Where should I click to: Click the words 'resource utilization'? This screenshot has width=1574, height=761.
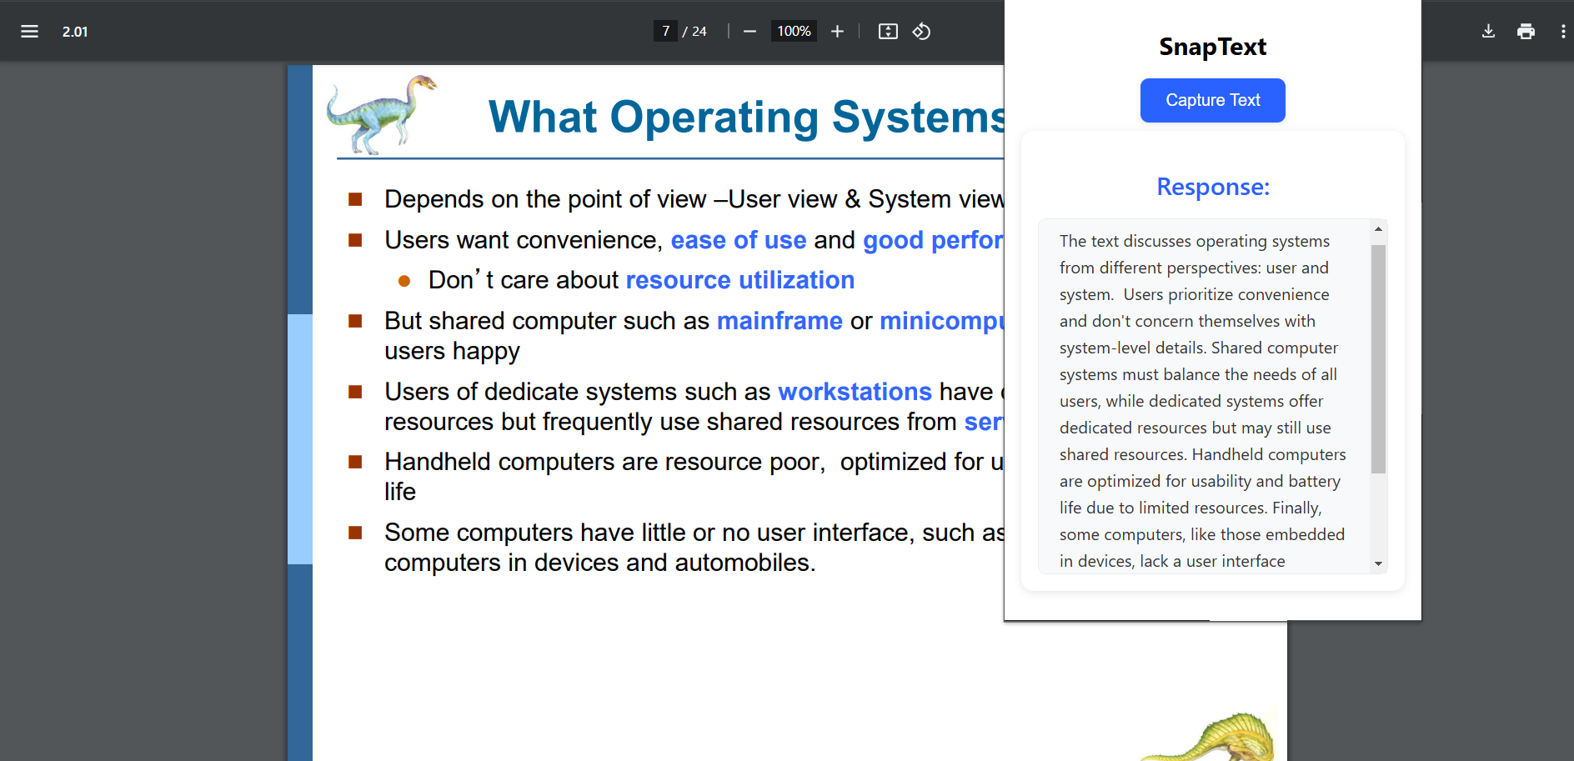740,280
